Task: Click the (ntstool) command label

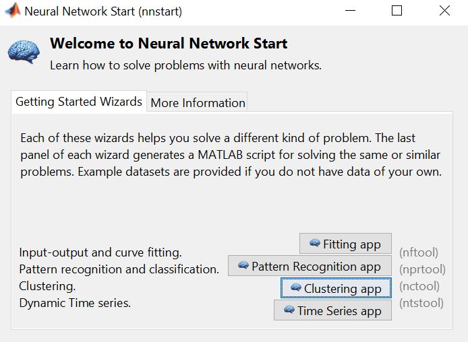Action: [421, 303]
